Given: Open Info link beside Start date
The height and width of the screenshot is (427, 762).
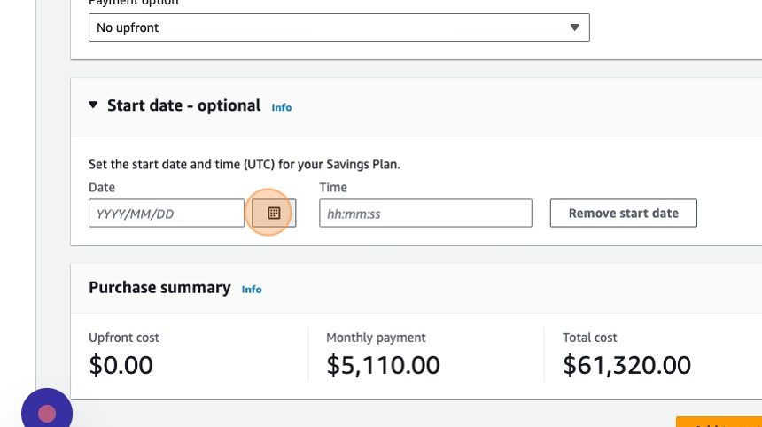Looking at the screenshot, I should point(282,107).
